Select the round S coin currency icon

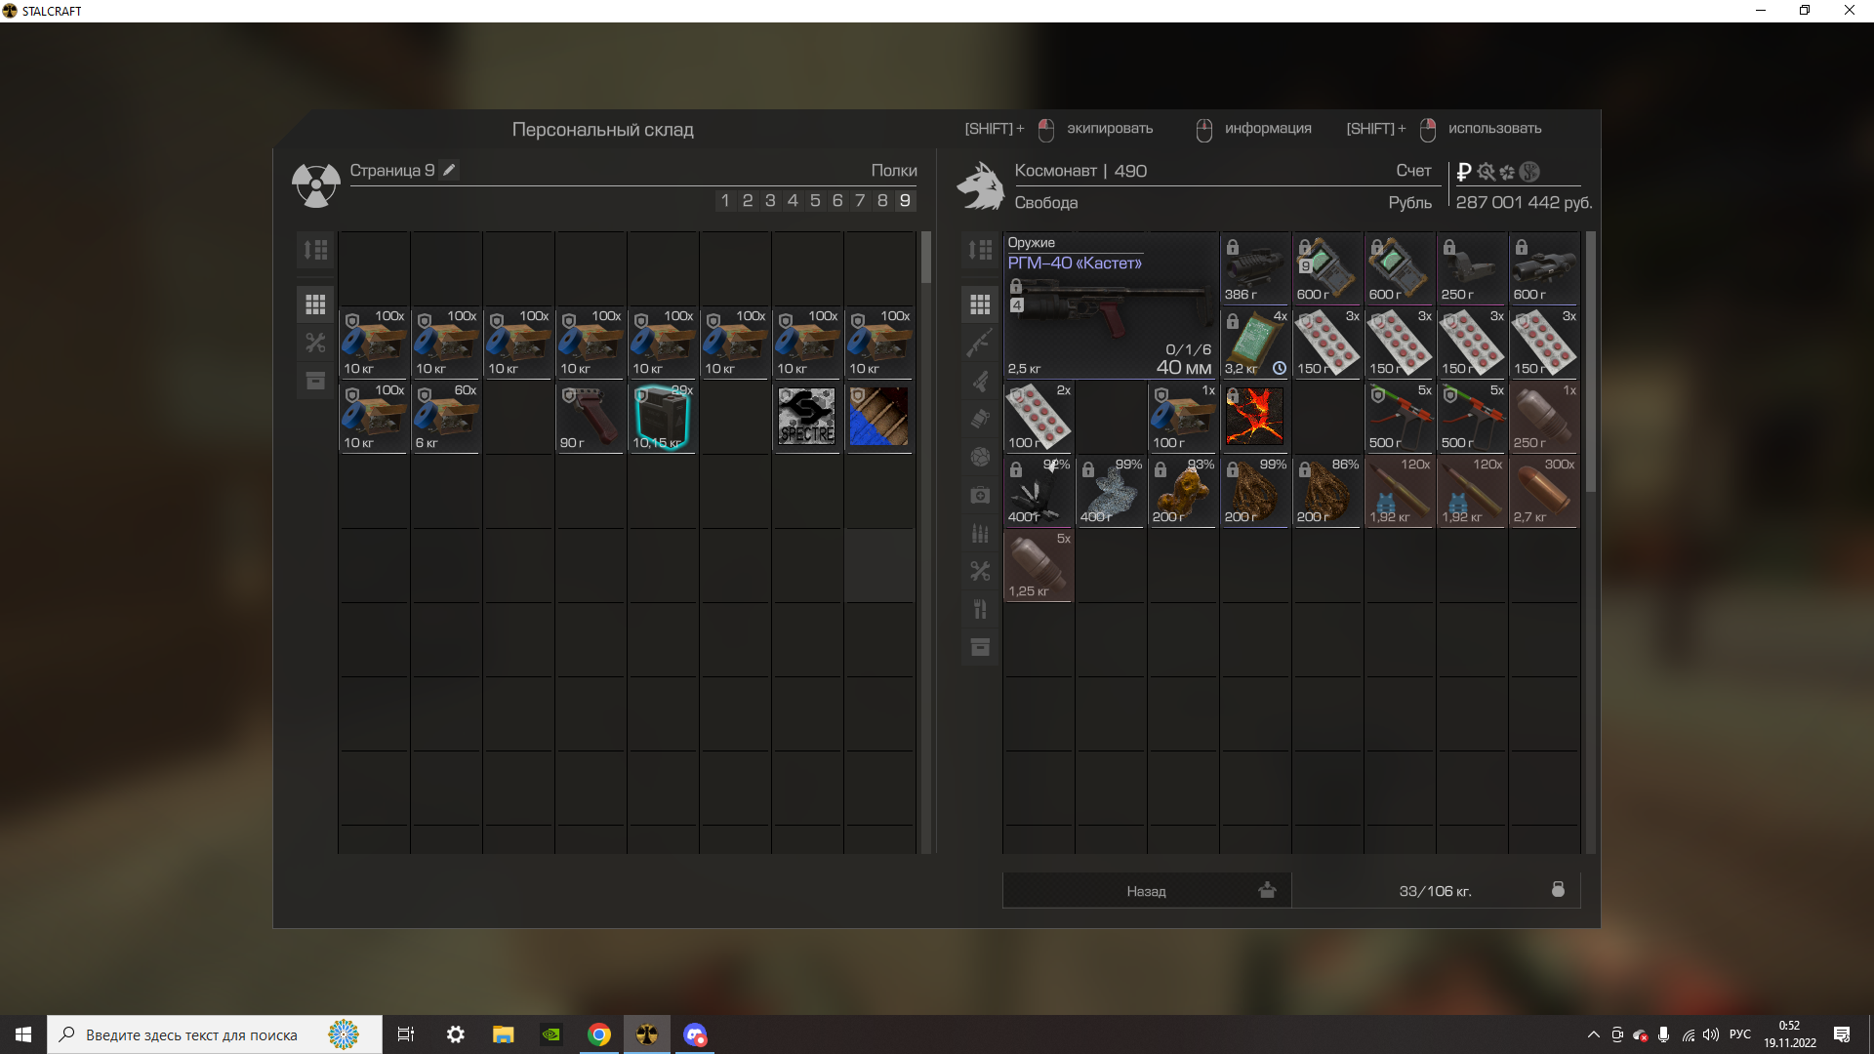coord(1529,172)
